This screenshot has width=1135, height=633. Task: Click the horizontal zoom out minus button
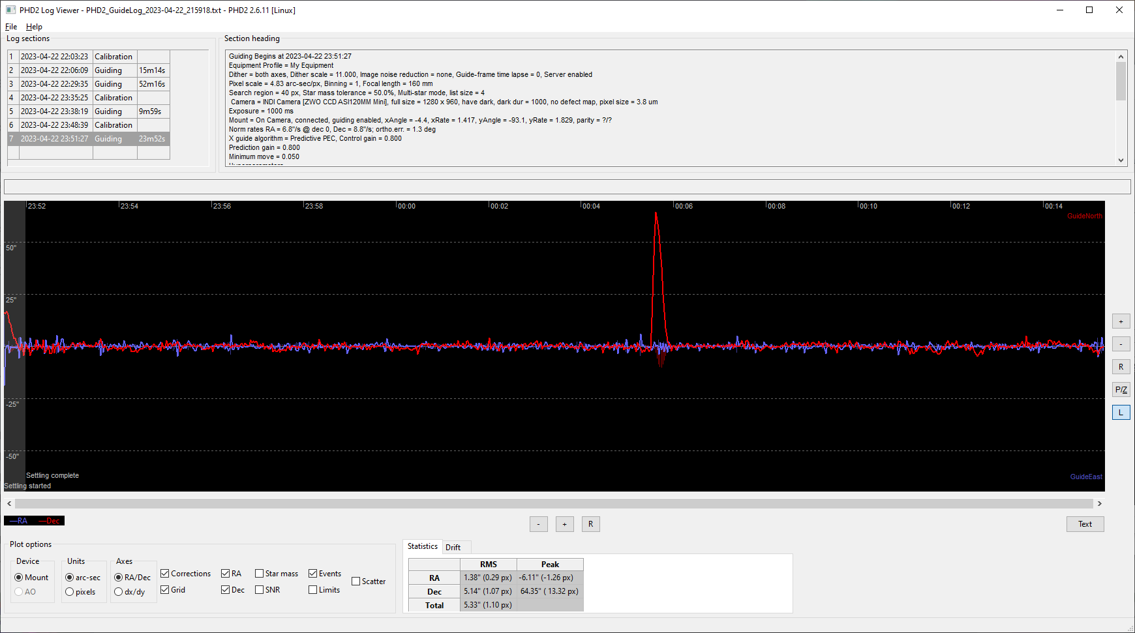(538, 524)
